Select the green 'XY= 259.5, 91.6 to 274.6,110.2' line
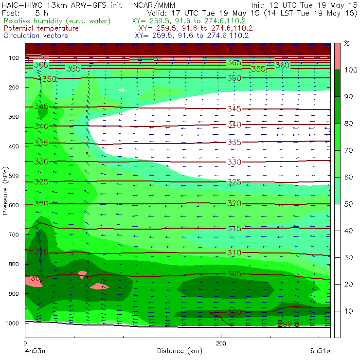This screenshot has height=360, width=360. click(189, 21)
